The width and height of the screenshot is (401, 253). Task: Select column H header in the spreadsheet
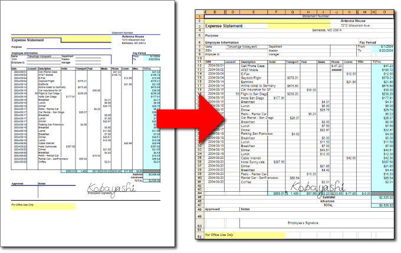pyautogui.click(x=308, y=12)
